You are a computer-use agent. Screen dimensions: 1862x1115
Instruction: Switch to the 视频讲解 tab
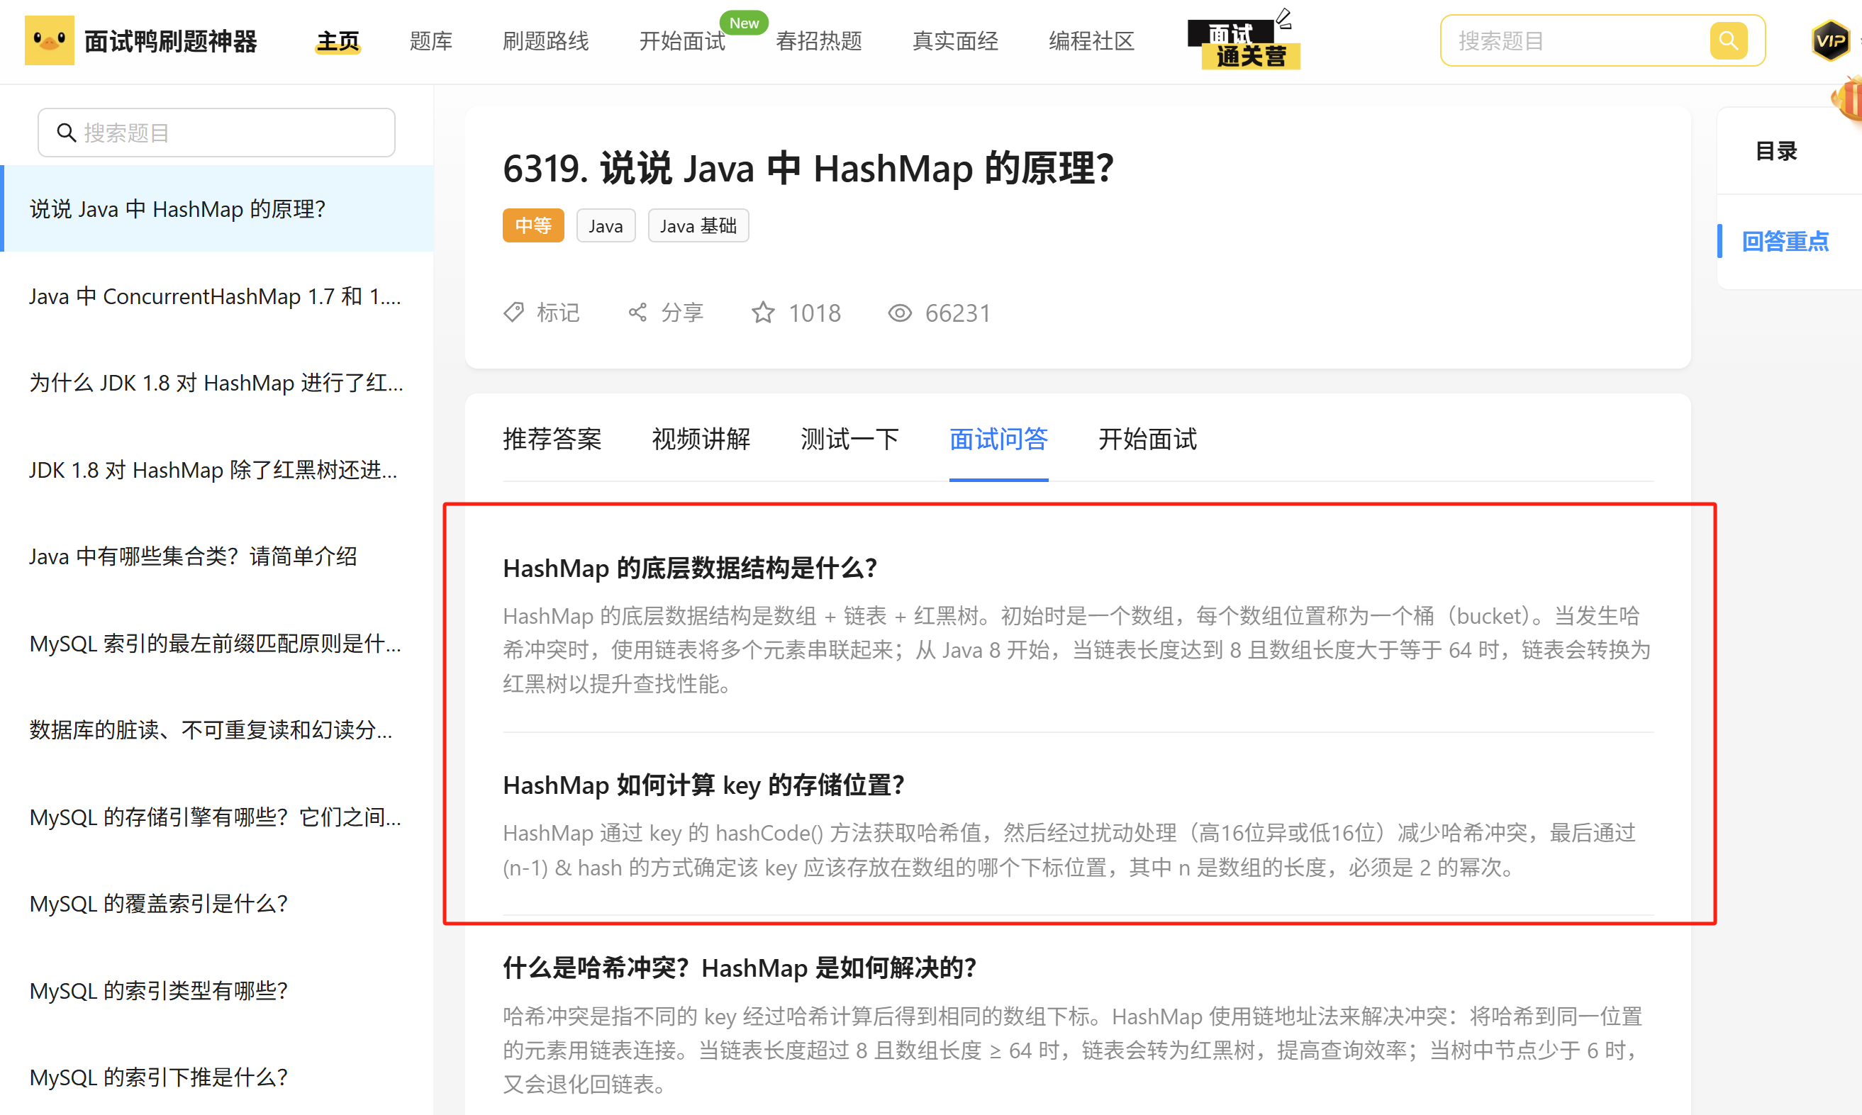click(701, 439)
